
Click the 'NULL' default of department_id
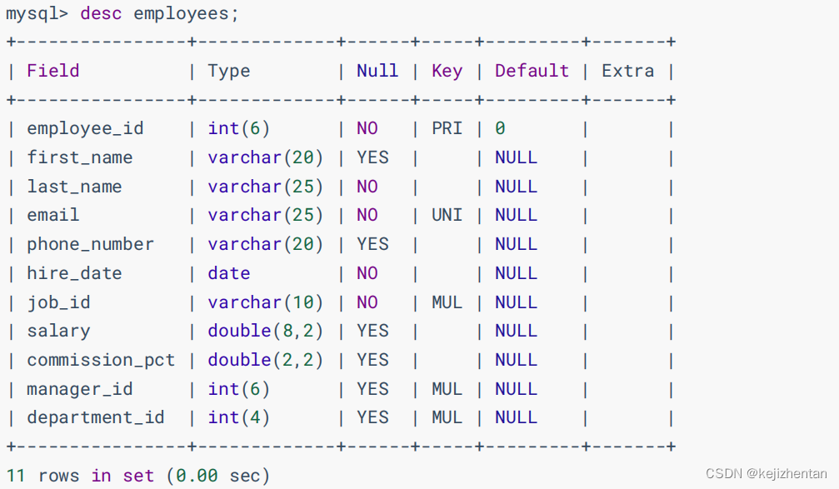[516, 418]
